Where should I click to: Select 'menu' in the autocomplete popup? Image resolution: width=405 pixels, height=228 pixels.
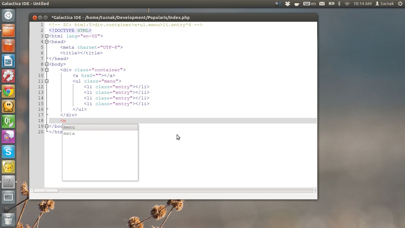100,127
